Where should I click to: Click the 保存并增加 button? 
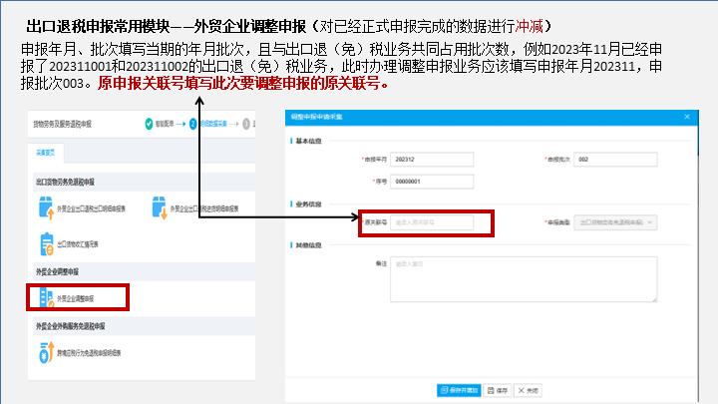459,390
